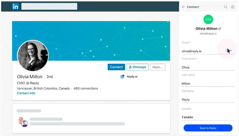Viewport: 239px width, 136px height.
Task: Click the LinkedIn logo icon
Action: (x=16, y=7)
